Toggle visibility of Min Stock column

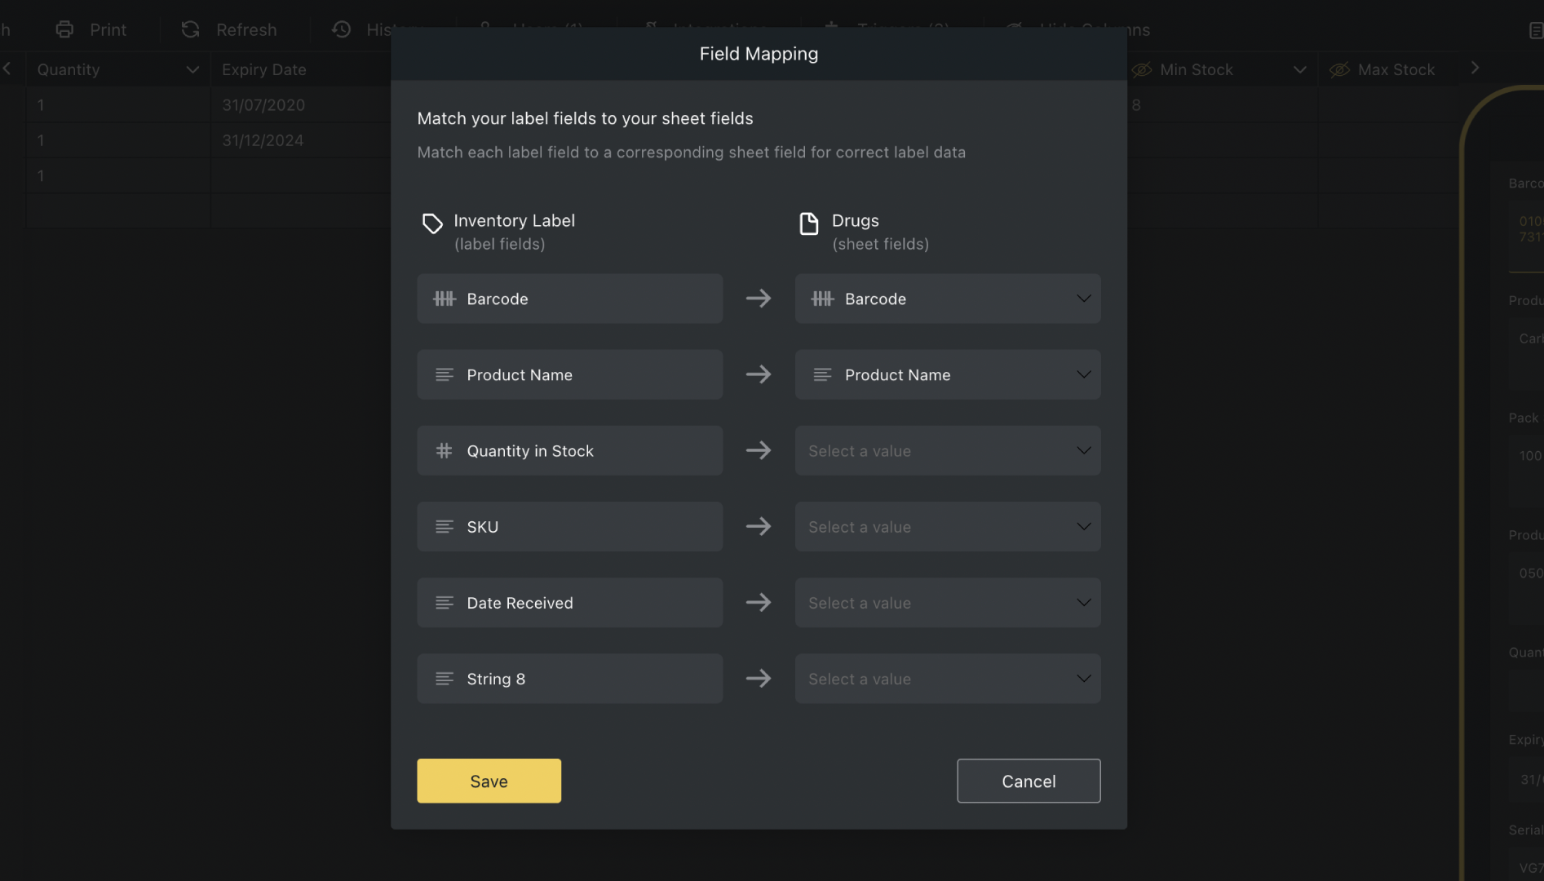click(x=1142, y=70)
